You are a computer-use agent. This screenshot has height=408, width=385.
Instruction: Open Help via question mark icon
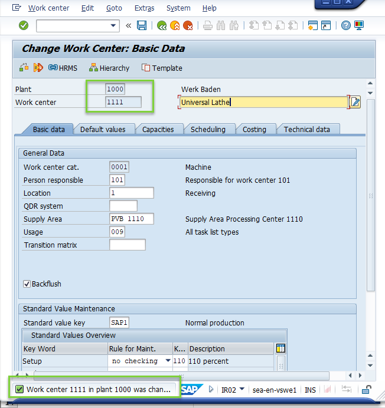(x=346, y=25)
